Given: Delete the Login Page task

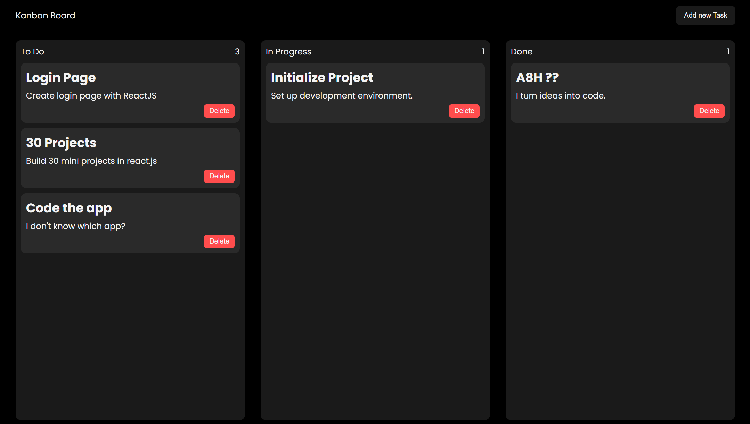Looking at the screenshot, I should [219, 111].
